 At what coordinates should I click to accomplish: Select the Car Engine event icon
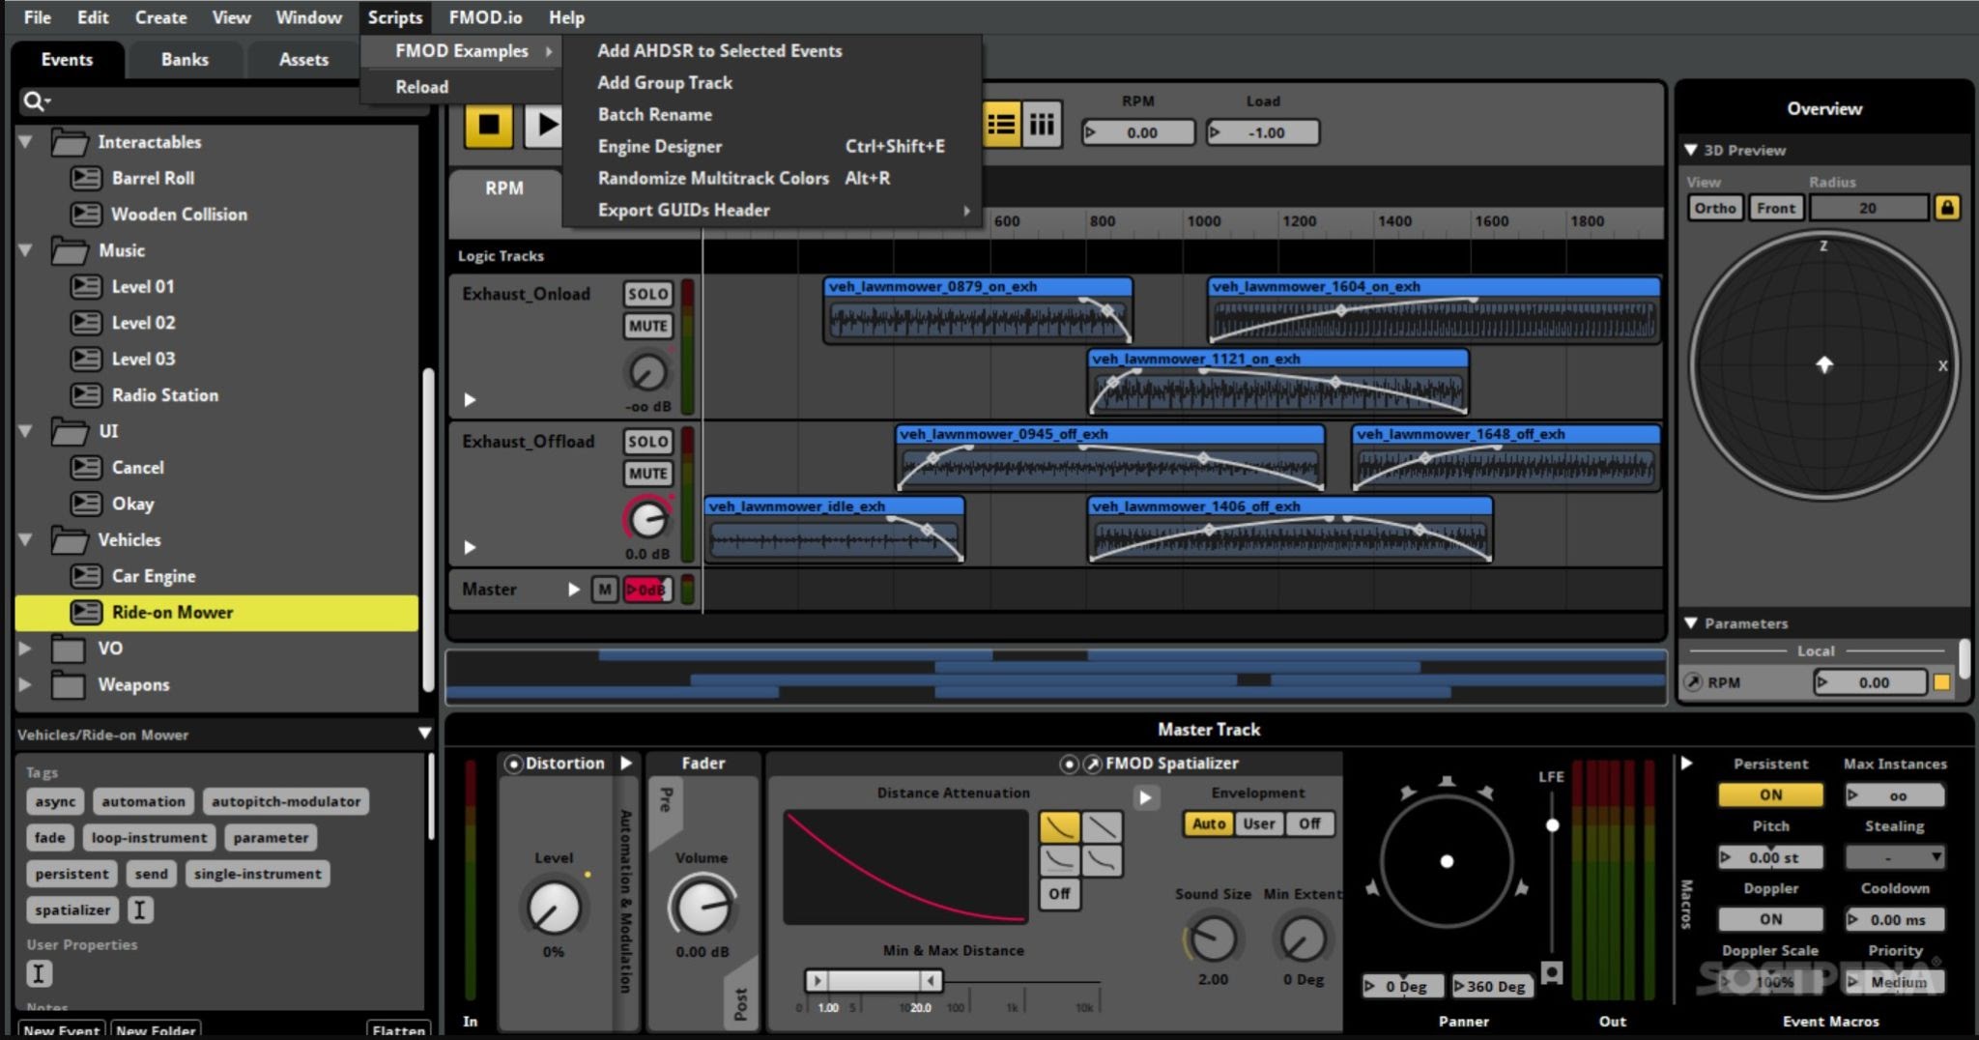[86, 576]
